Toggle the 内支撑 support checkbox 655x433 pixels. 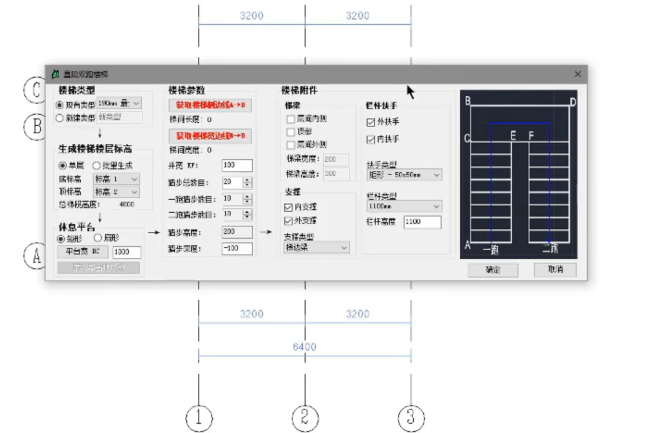click(288, 207)
